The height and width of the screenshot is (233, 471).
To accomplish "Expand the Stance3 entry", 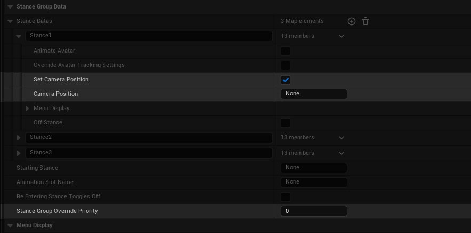I will pyautogui.click(x=19, y=153).
